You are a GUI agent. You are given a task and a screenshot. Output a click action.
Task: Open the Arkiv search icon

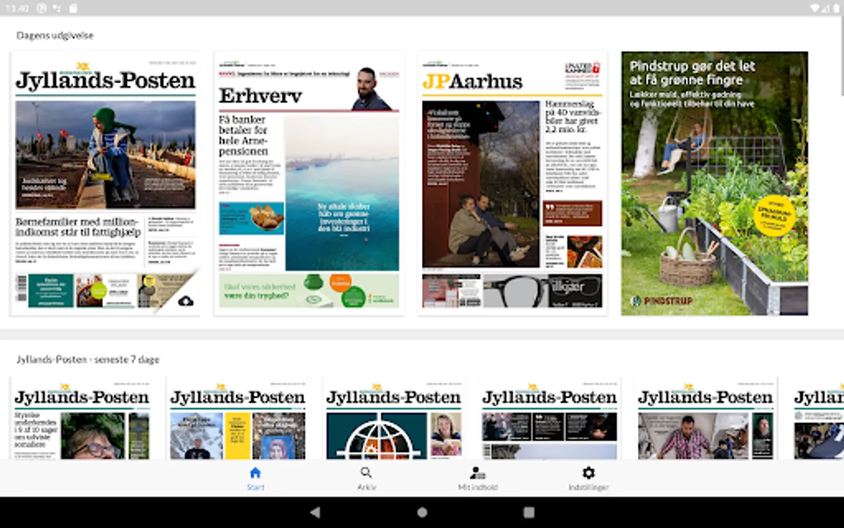point(366,473)
